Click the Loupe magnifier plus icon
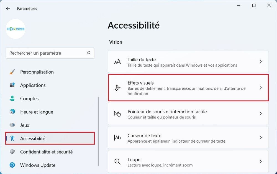Image resolution: width=277 pixels, height=174 pixels. click(117, 162)
